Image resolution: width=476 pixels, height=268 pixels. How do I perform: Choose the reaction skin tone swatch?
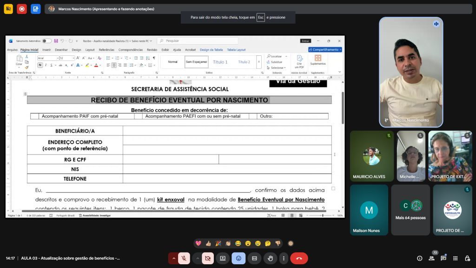coord(291,243)
